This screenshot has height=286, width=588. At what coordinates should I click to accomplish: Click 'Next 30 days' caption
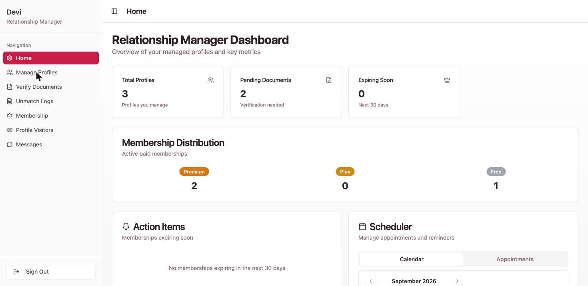(373, 105)
